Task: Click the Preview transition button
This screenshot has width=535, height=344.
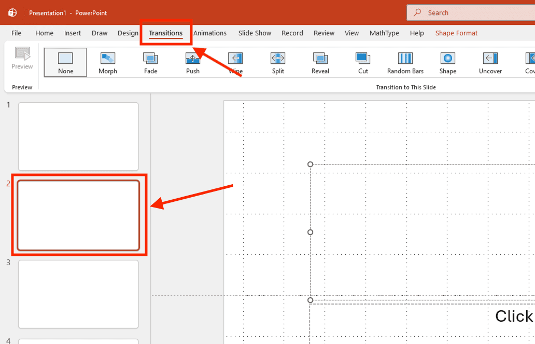Action: (x=22, y=58)
